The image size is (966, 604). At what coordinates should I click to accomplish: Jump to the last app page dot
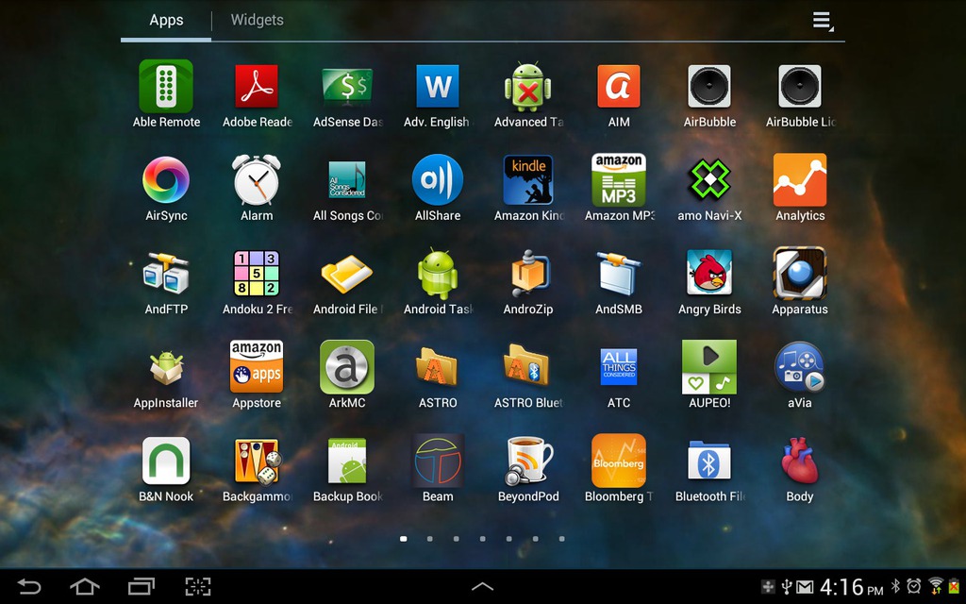click(562, 539)
